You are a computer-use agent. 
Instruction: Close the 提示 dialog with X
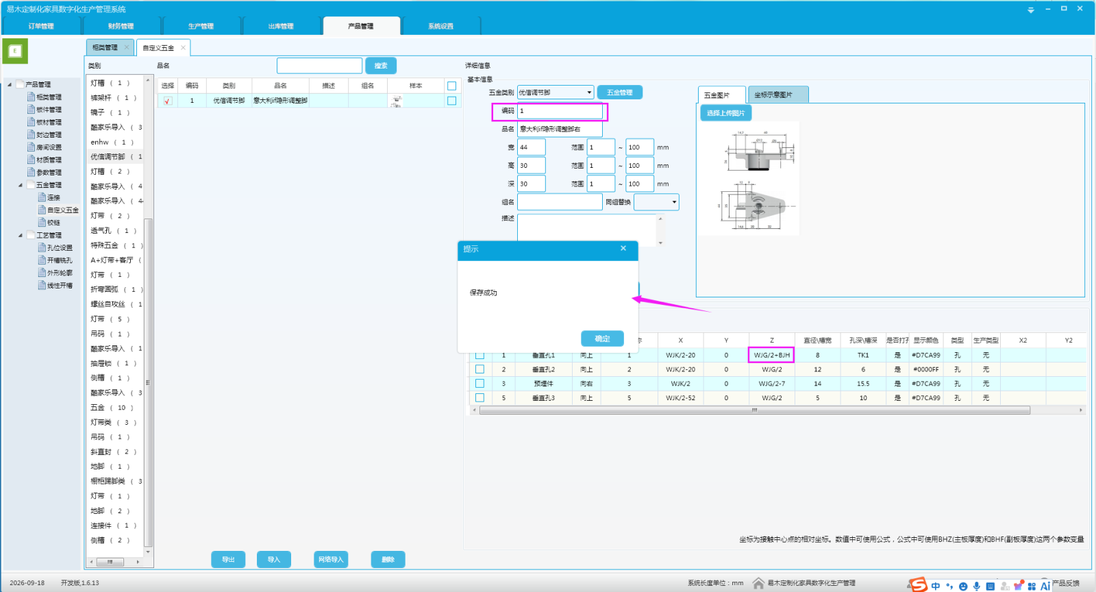623,248
